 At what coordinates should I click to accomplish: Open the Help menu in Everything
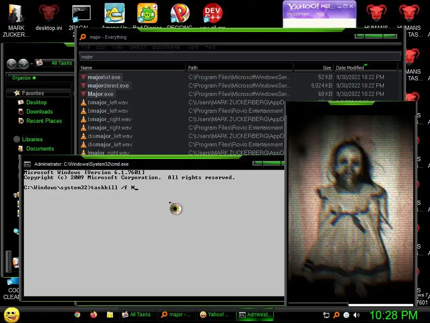coord(210,47)
